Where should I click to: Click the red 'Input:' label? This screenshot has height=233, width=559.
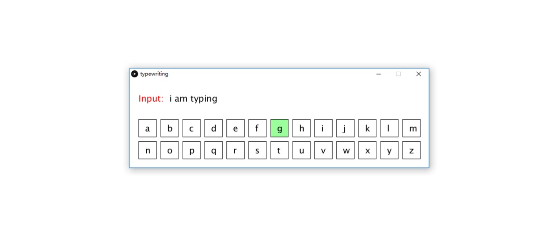pos(151,99)
